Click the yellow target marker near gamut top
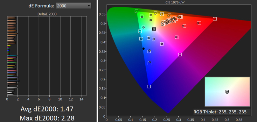Screen dimensions: 257x122 156,13
